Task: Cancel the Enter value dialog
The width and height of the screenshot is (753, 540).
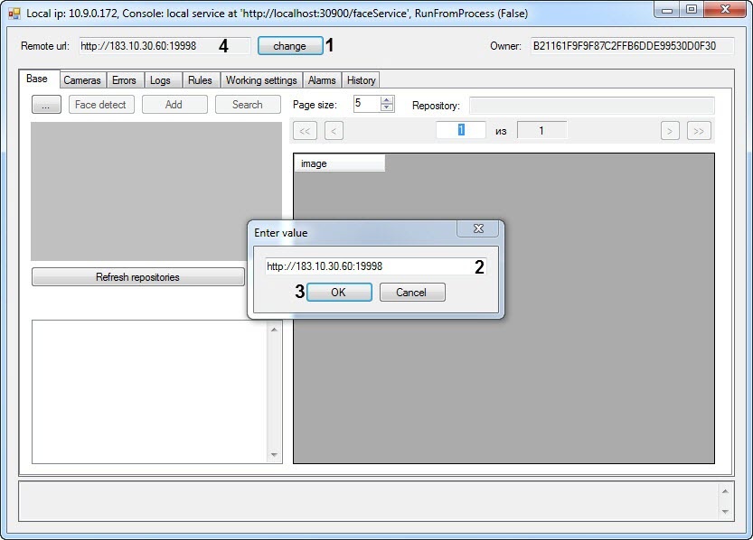Action: [411, 293]
